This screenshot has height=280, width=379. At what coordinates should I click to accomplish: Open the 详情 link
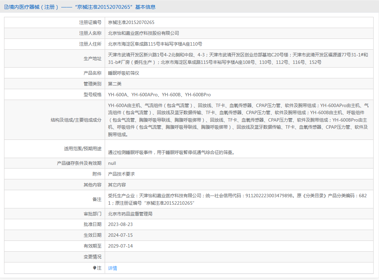point(112,268)
